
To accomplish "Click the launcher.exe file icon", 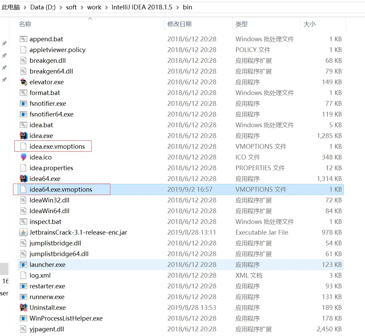I will [x=23, y=265].
